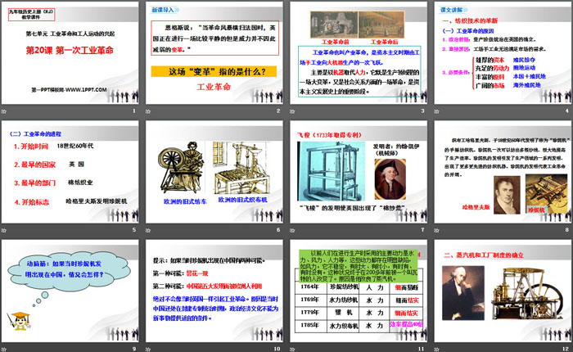Select slide 7 thumbnail about 飞梭
Viewport: 573px width, 352px height.
(359, 172)
